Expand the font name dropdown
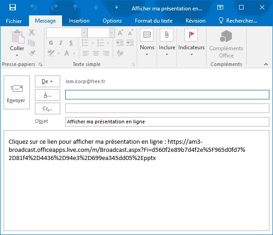The image size is (273, 235). [x=84, y=33]
